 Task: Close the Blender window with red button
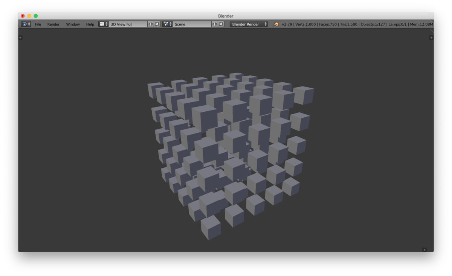pyautogui.click(x=23, y=16)
